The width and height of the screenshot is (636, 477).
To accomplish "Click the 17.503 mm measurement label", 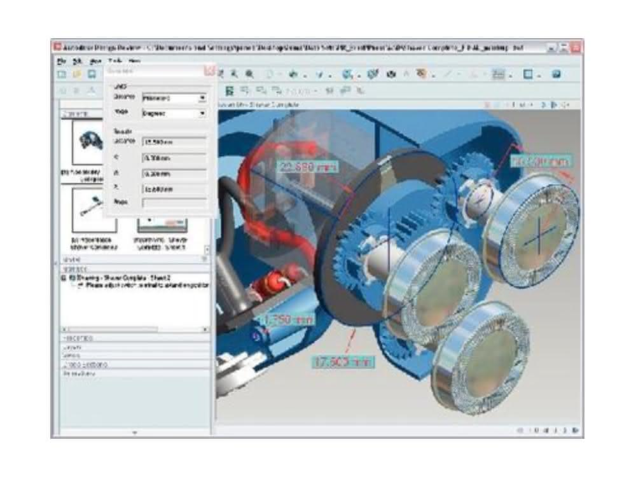I will 343,362.
